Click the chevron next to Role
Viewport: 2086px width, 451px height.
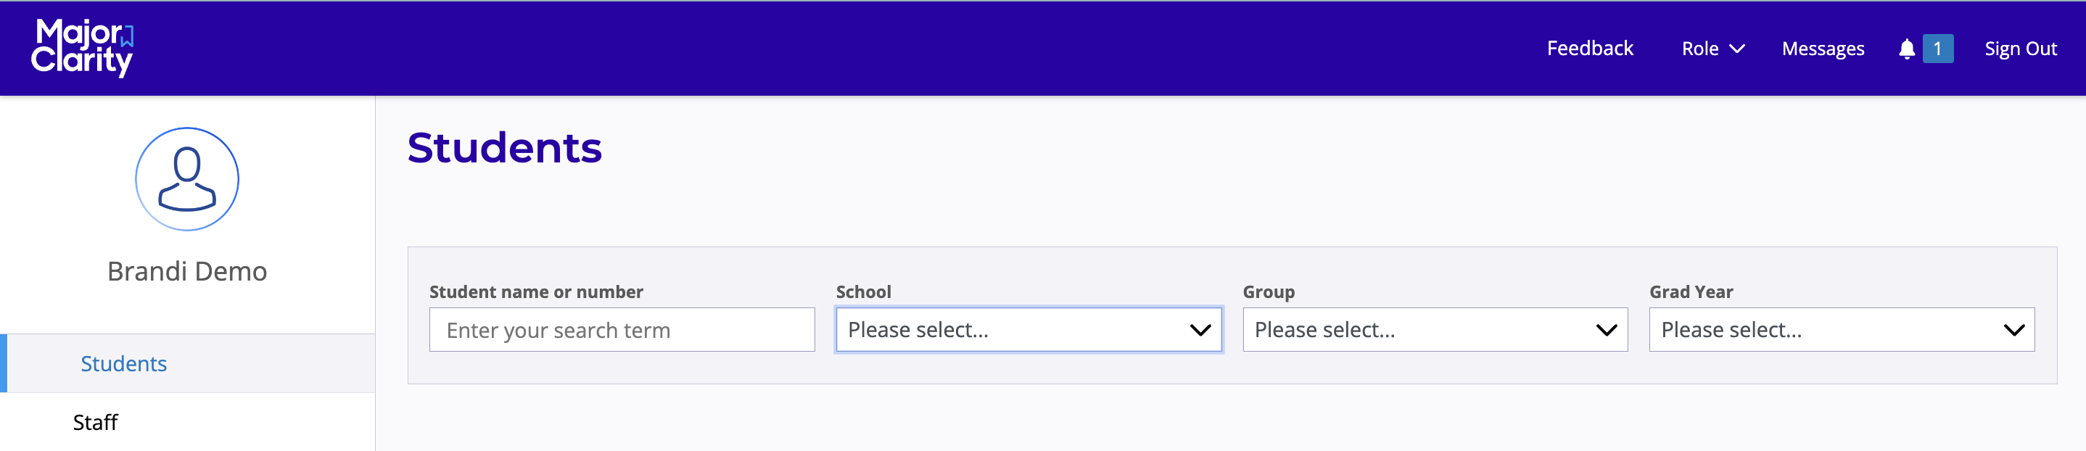click(x=1737, y=49)
